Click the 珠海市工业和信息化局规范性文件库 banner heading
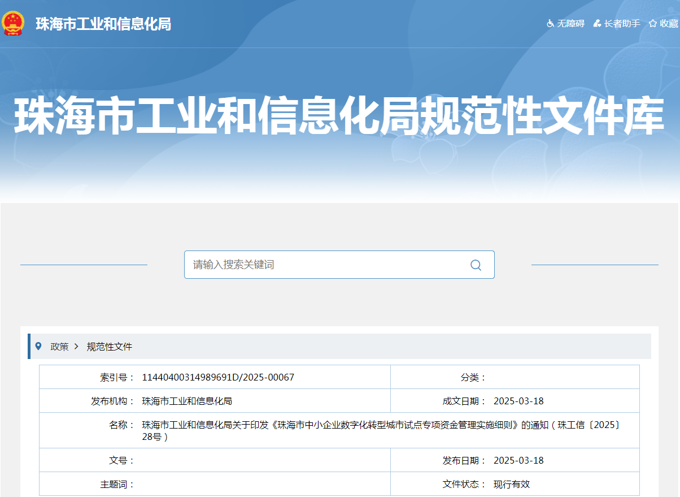Viewport: 680px width, 497px height. pos(339,116)
